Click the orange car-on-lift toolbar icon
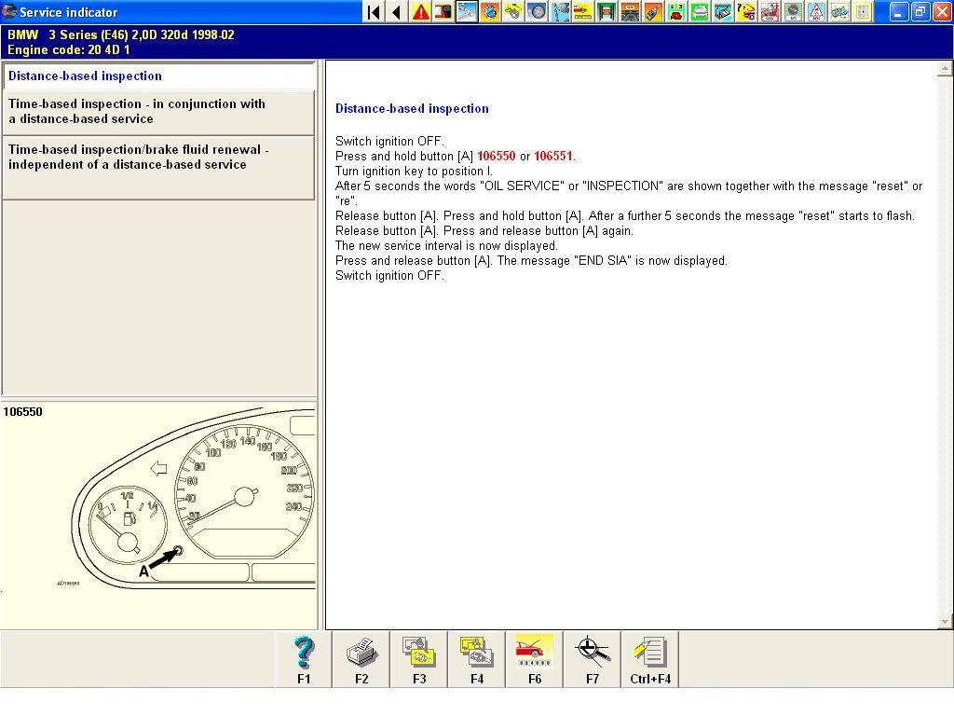The width and height of the screenshot is (954, 716). (x=630, y=11)
